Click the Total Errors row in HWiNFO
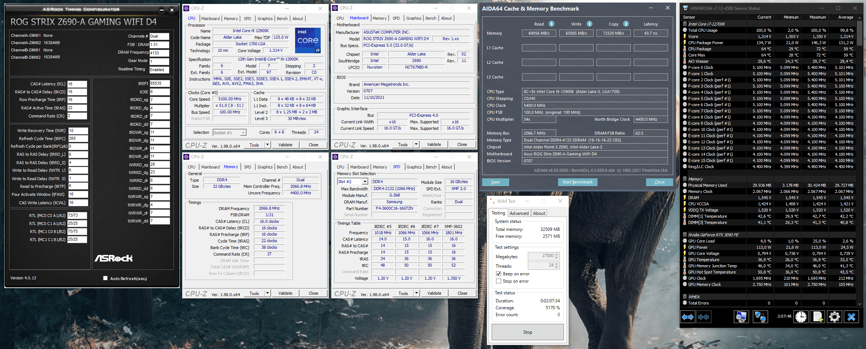Viewport: 866px width, 349px height. click(768, 303)
